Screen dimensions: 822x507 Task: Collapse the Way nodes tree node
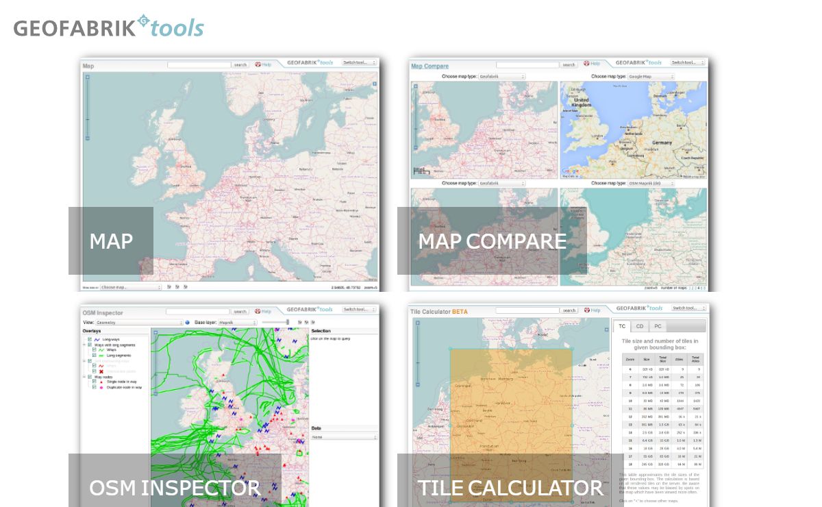[x=84, y=377]
